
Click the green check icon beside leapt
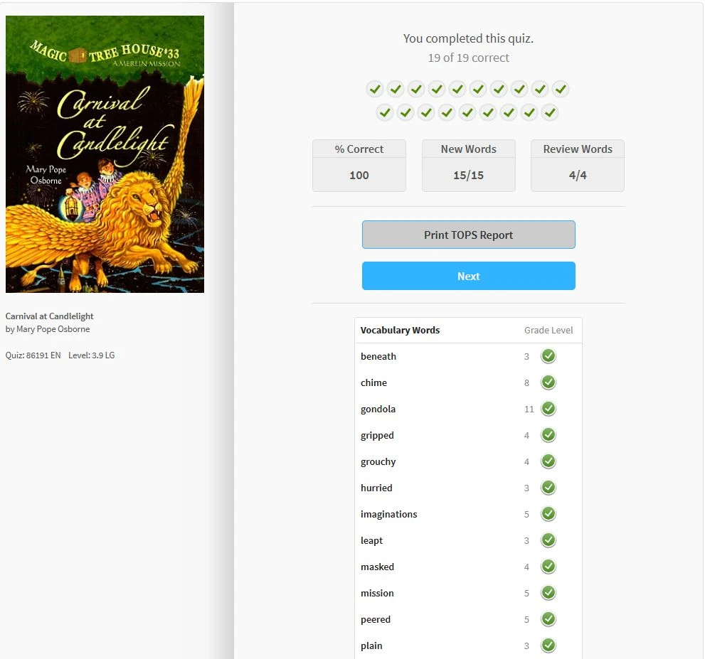pyautogui.click(x=548, y=540)
